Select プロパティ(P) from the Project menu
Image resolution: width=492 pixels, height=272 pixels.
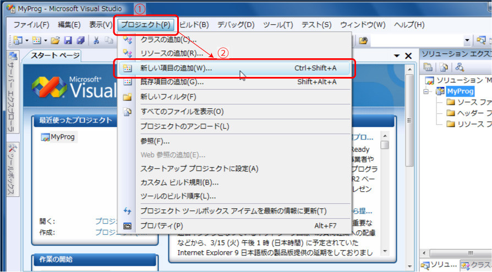click(x=161, y=225)
